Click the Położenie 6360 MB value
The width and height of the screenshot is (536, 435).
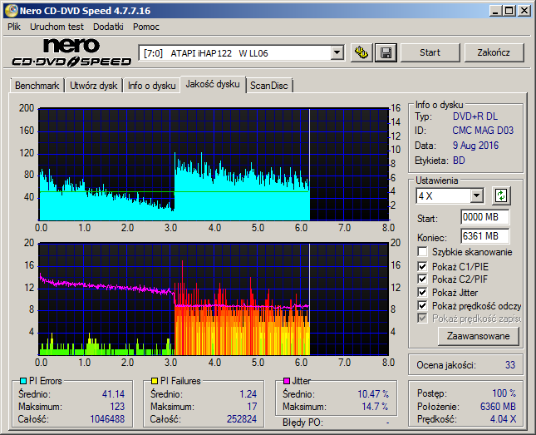[498, 407]
